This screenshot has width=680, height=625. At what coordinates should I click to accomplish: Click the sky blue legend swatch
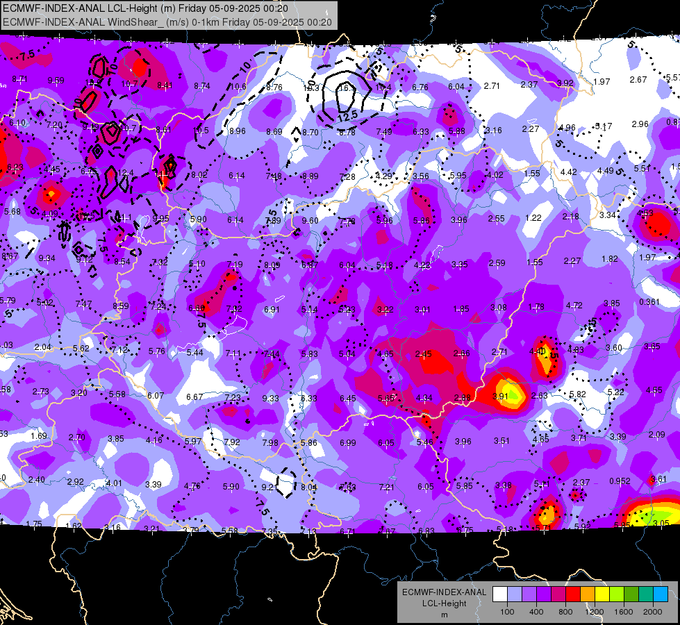(661, 594)
